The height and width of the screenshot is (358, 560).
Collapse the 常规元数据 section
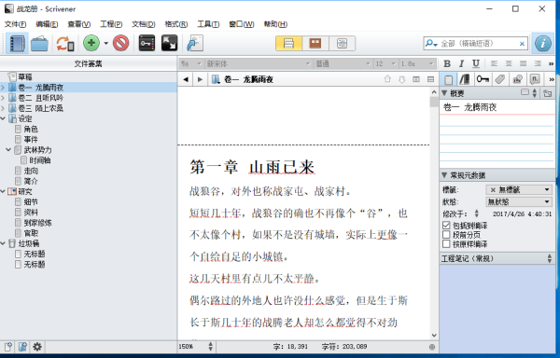(x=444, y=175)
